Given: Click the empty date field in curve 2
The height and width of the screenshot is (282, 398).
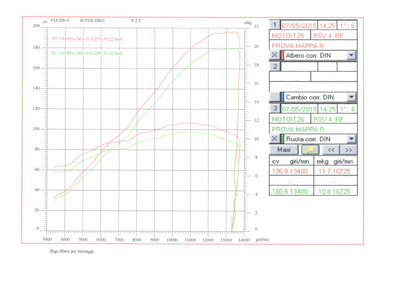Looking at the screenshot, I should click(299, 66).
